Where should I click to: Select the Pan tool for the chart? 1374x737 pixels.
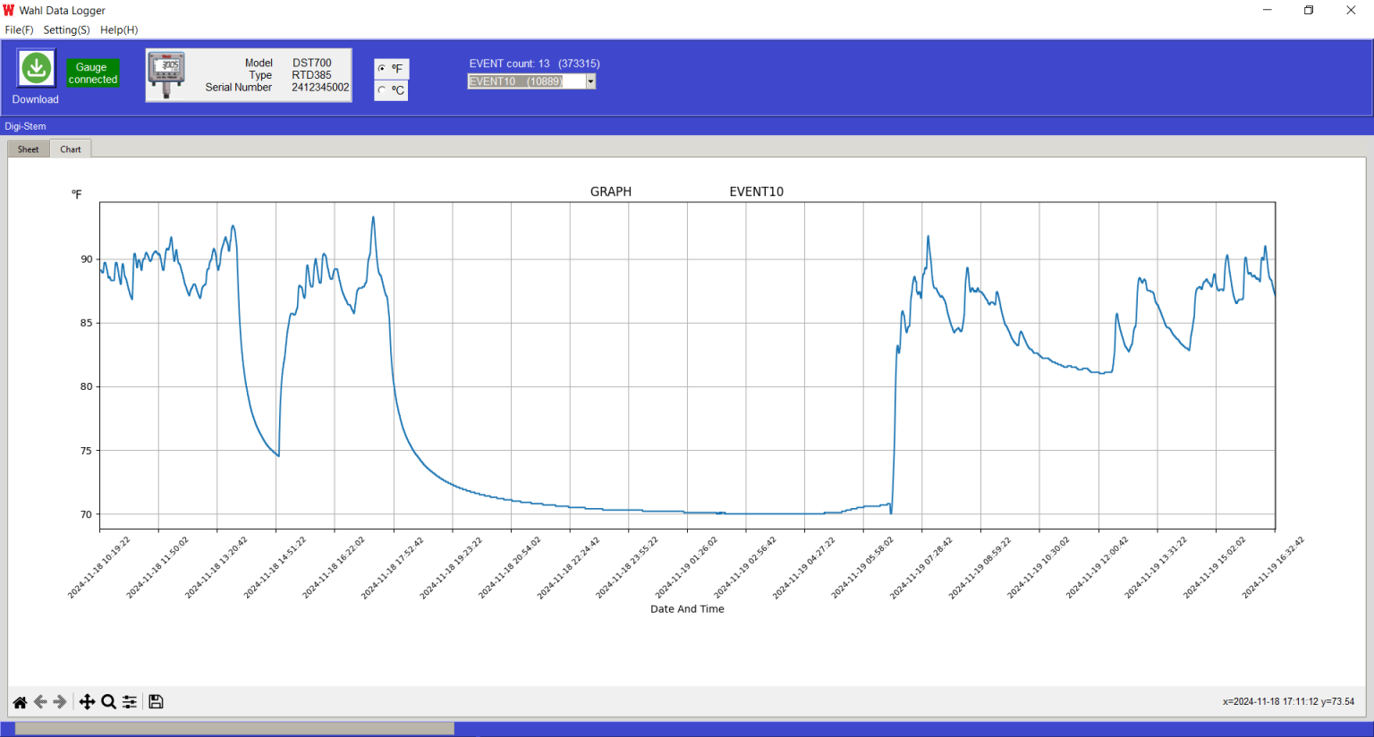87,702
